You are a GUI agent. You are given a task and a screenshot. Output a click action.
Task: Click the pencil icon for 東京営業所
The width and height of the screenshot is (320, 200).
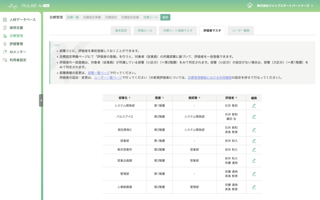point(254,149)
